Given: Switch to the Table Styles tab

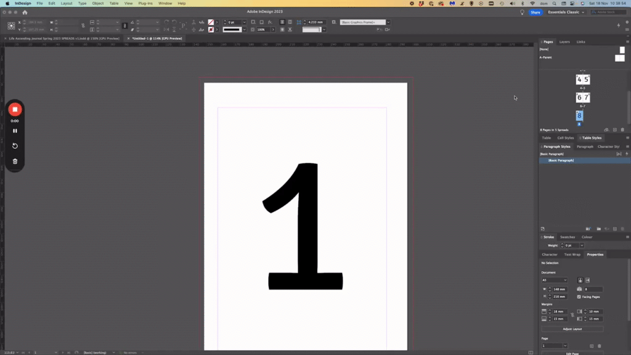Looking at the screenshot, I should point(592,138).
